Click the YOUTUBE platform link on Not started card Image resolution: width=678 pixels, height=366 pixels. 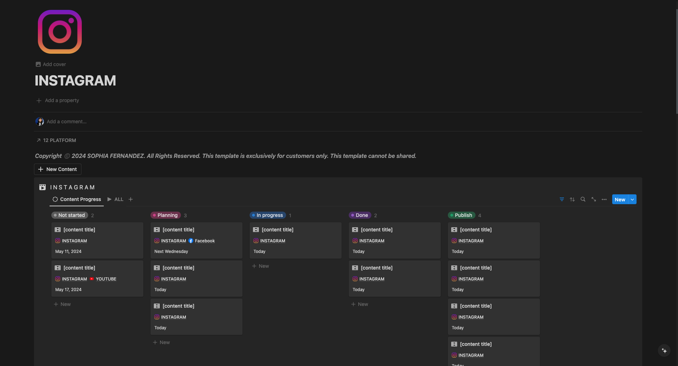click(x=106, y=279)
